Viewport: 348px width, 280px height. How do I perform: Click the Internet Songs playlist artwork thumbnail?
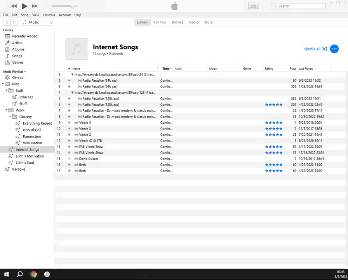[x=77, y=49]
